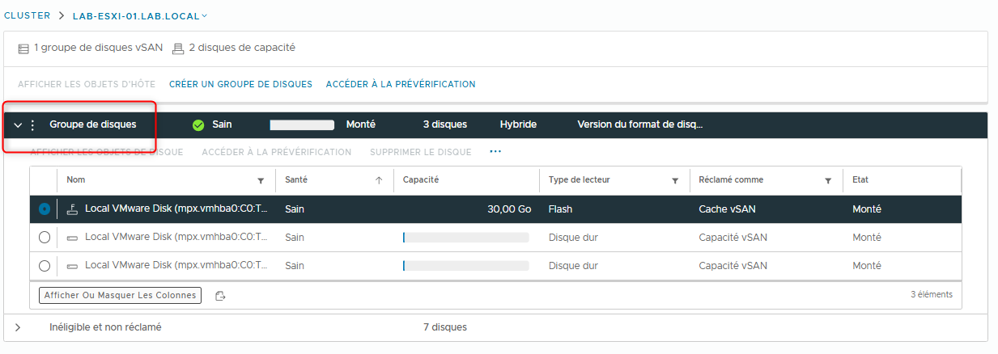
Task: Click the 3 disques label
Action: (445, 125)
